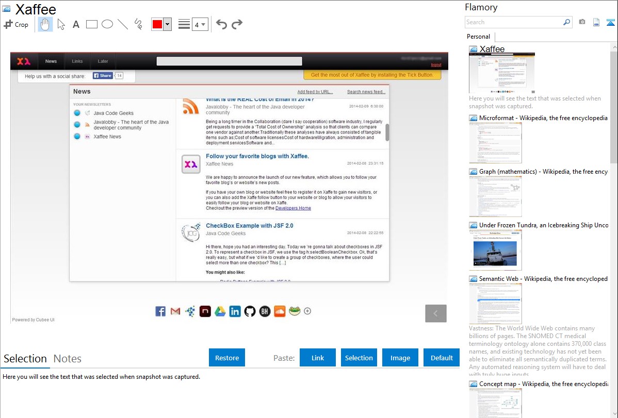Image resolution: width=618 pixels, height=418 pixels.
Task: Select the arrow pointer tool
Action: (61, 24)
